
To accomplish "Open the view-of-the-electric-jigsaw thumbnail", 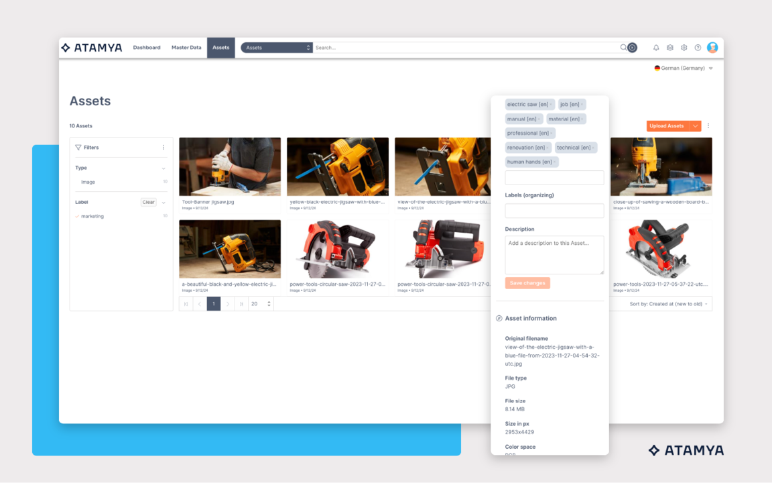I will click(x=442, y=166).
